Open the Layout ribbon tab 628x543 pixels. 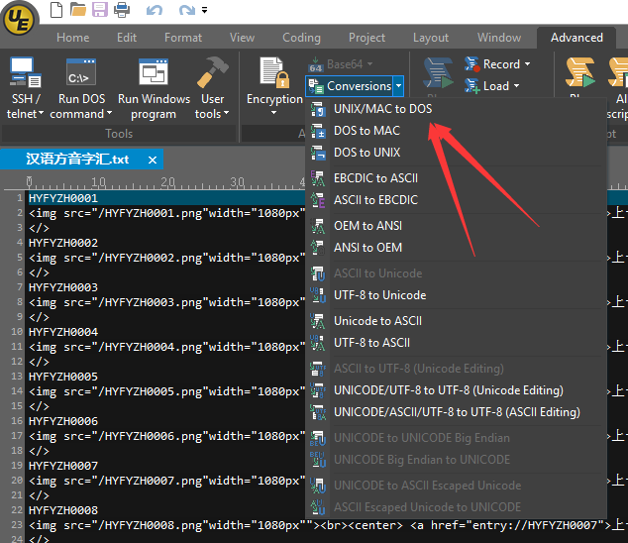(x=431, y=38)
